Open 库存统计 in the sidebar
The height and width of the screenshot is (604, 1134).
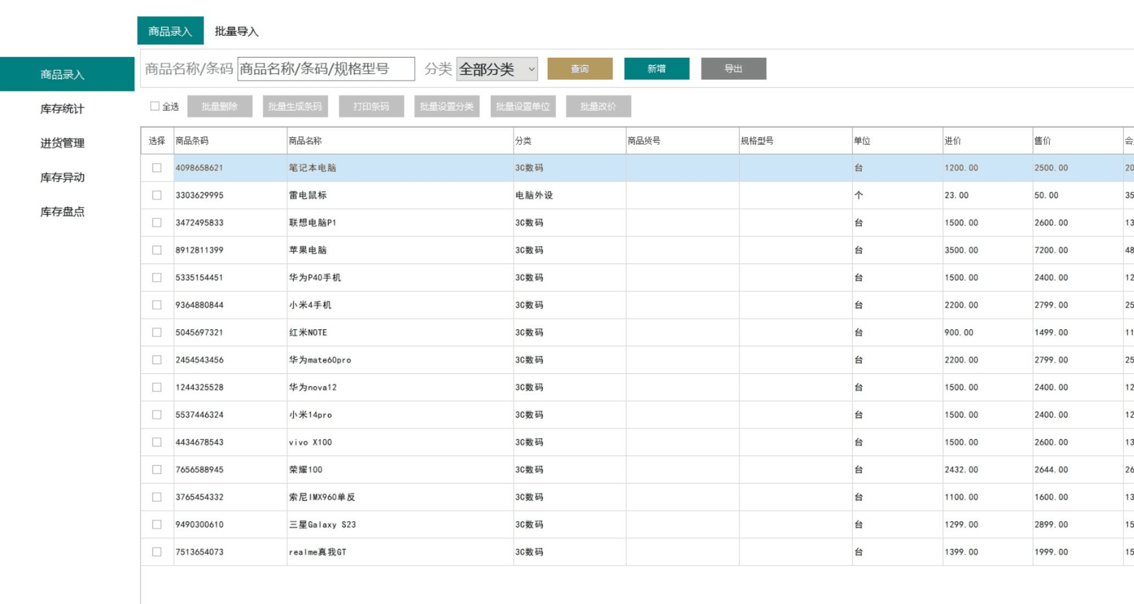[x=62, y=109]
